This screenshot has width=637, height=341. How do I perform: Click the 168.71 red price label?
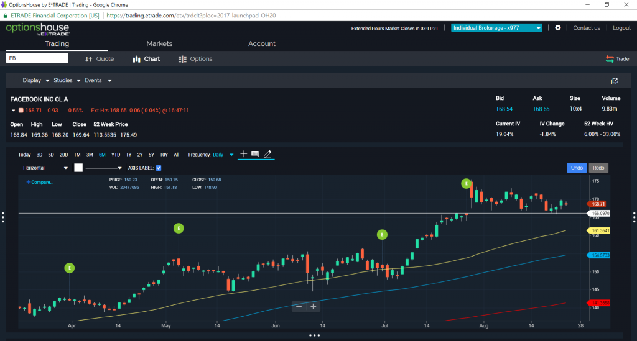597,204
